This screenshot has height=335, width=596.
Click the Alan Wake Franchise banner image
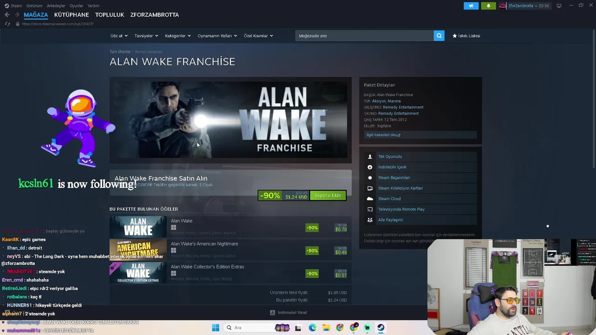[x=230, y=120]
